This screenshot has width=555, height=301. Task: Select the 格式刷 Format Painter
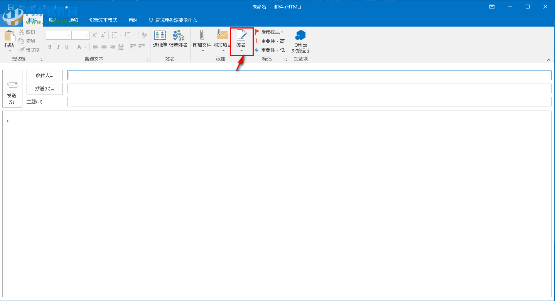click(x=29, y=50)
